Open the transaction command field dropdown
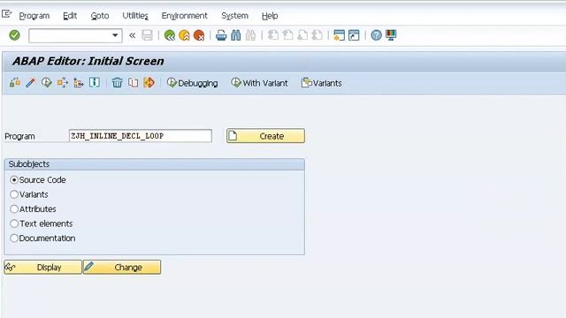The width and height of the screenshot is (566, 318). [x=115, y=35]
